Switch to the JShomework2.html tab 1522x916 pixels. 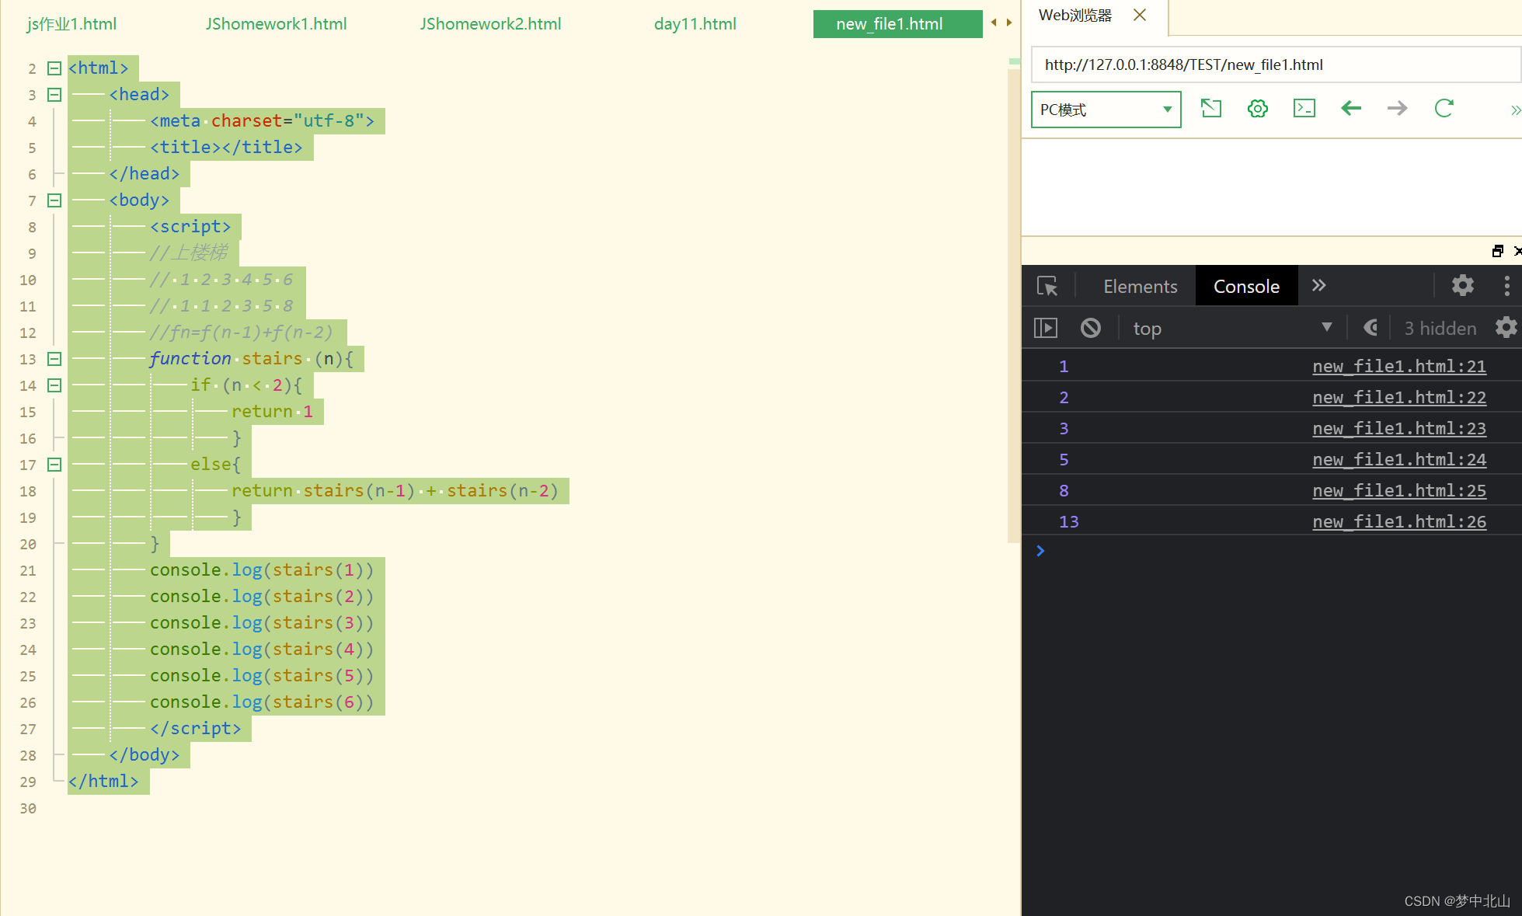click(490, 23)
